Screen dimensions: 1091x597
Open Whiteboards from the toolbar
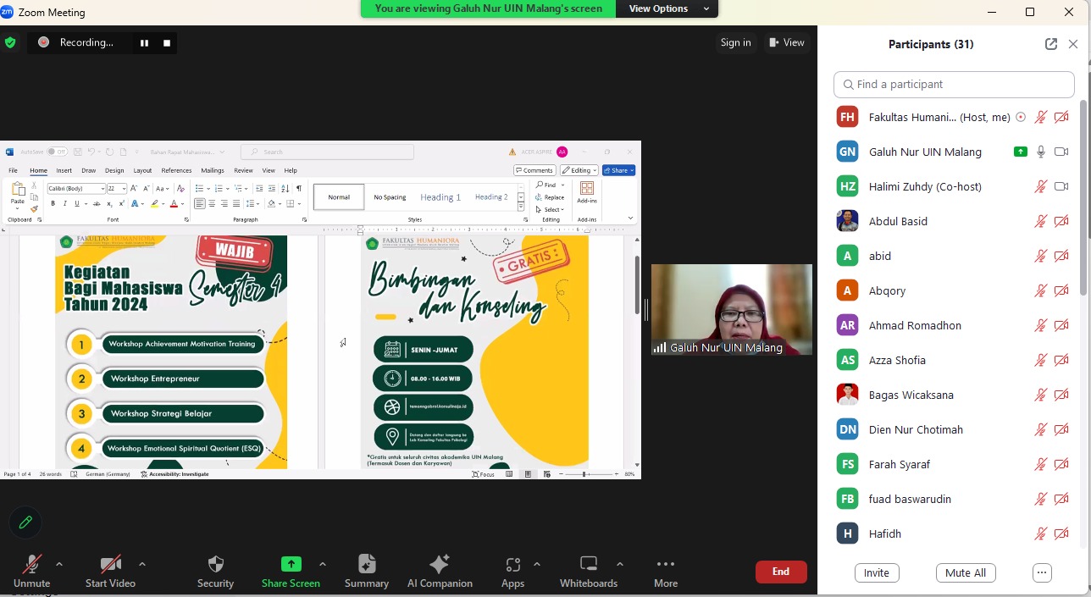(589, 564)
